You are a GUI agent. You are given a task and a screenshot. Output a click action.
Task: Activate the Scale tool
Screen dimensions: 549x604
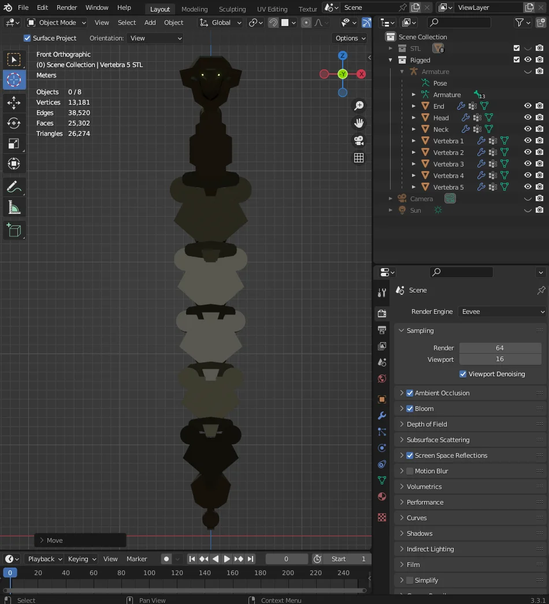tap(14, 143)
